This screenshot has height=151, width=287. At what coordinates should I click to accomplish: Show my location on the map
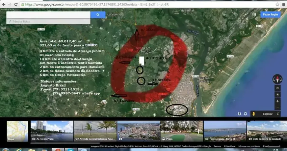coord(277,94)
